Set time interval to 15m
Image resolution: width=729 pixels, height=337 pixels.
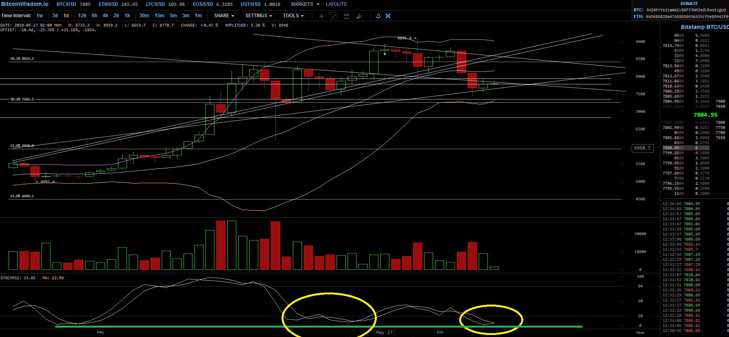point(159,16)
